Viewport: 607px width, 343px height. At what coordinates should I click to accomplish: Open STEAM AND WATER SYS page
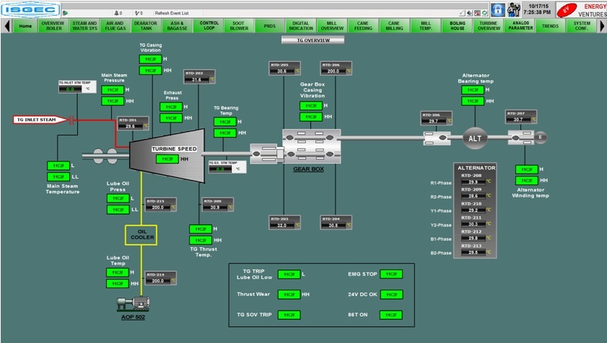pos(84,26)
